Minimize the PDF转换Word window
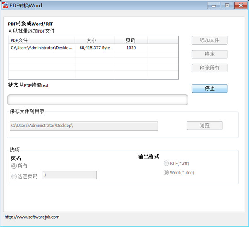Image resolution: width=249 pixels, height=227 pixels. 214,5
